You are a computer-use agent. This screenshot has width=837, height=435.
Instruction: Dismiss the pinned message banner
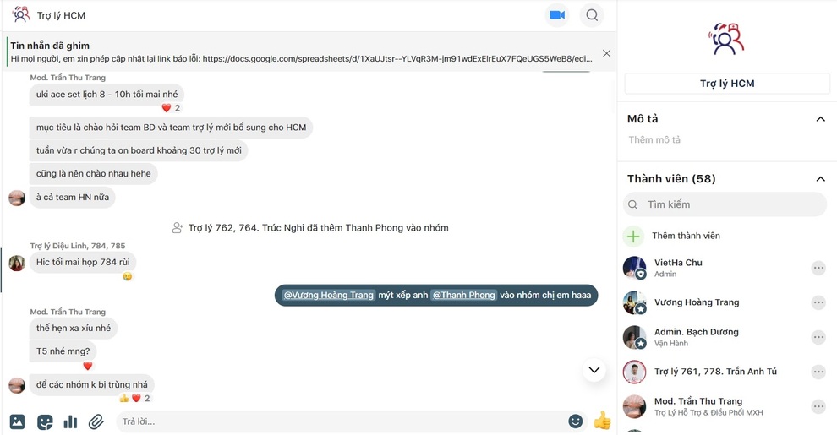point(606,53)
